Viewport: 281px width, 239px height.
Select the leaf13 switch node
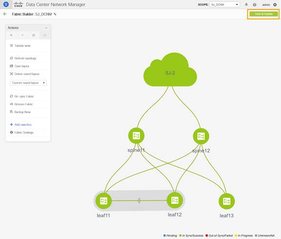tap(227, 201)
